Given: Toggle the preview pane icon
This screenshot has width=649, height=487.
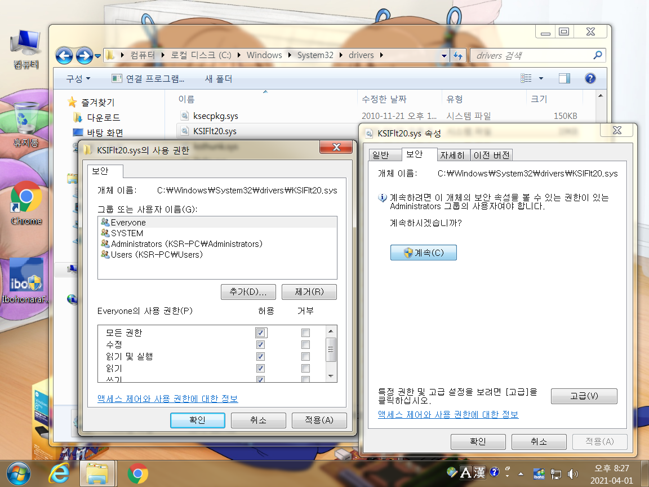Looking at the screenshot, I should pyautogui.click(x=564, y=78).
